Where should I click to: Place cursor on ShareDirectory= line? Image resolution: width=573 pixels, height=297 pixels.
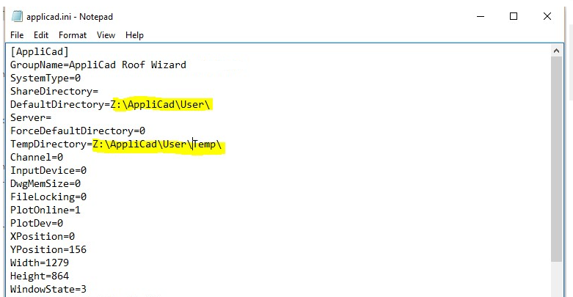54,92
